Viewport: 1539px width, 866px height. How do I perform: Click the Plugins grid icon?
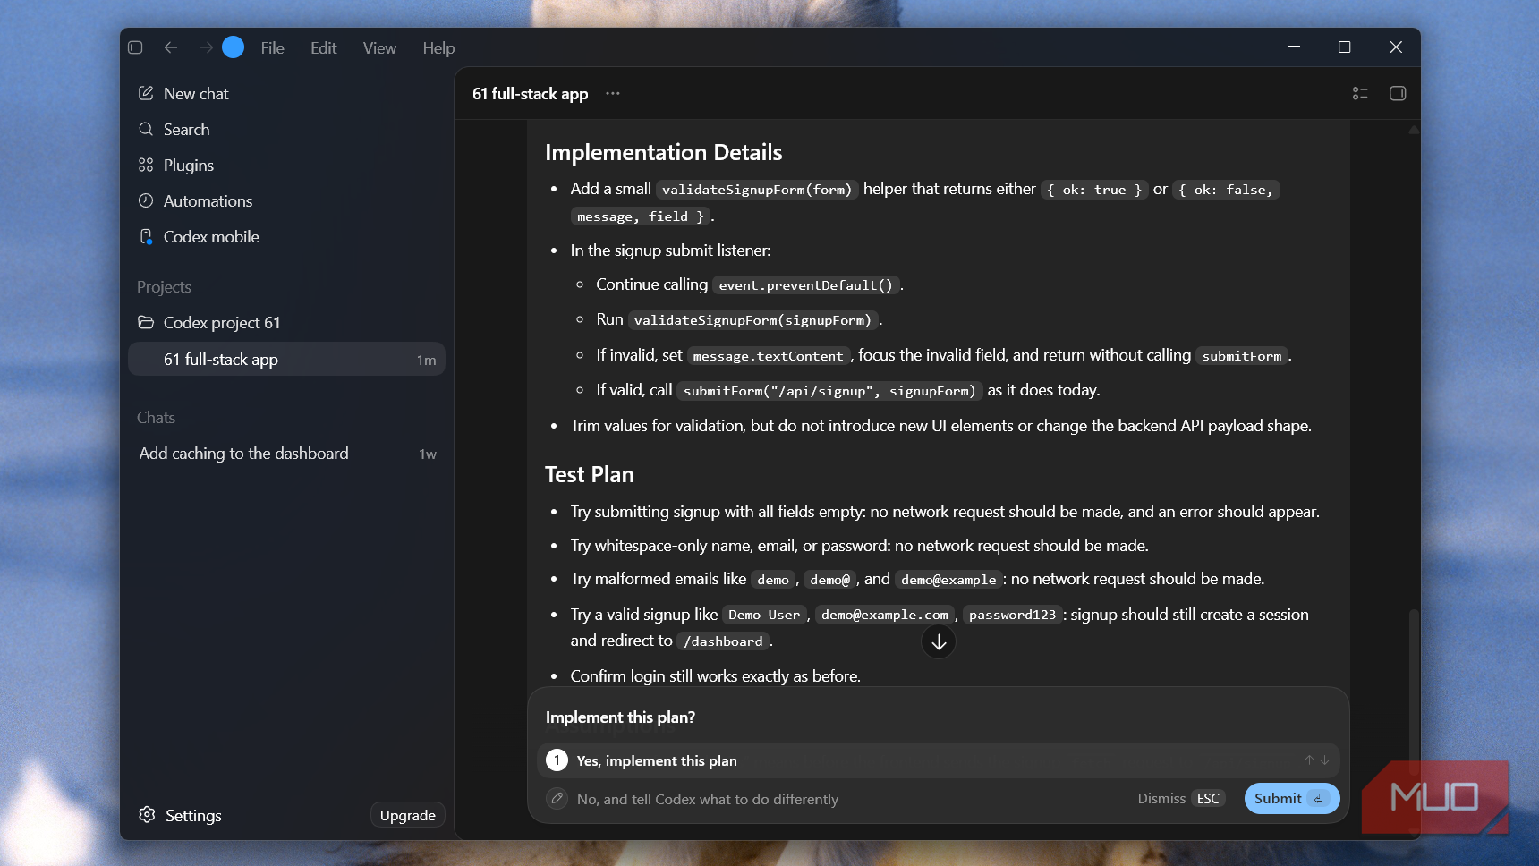tap(146, 165)
